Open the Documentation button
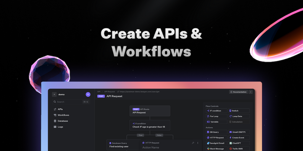The height and width of the screenshot is (151, 303). (238, 92)
